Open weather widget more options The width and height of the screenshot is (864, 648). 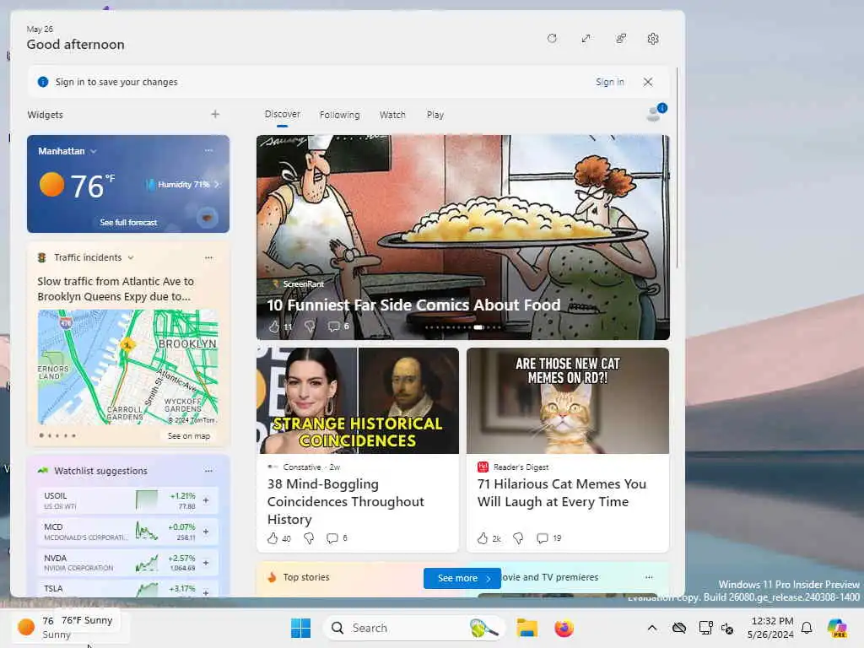(208, 150)
